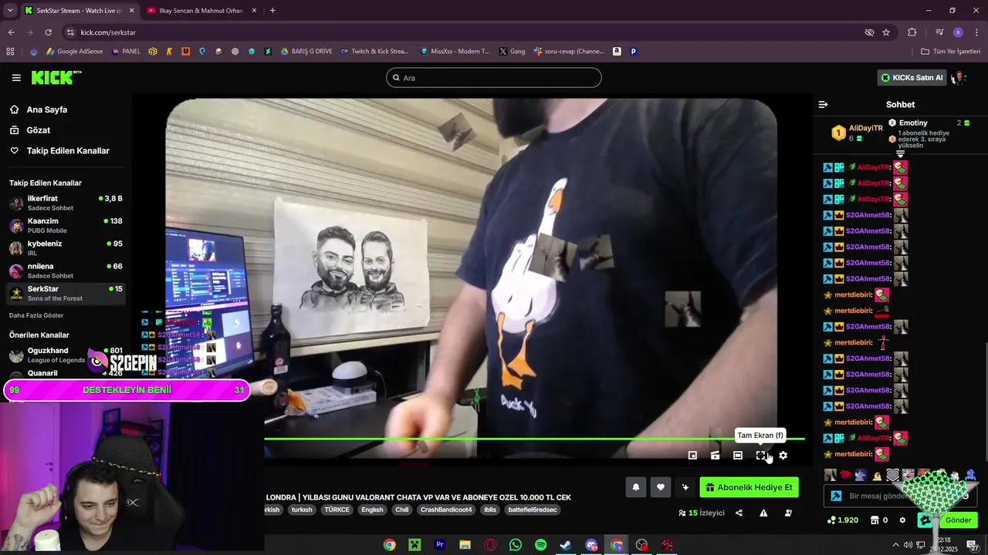Click the KICK logo
The height and width of the screenshot is (555, 988).
pyautogui.click(x=56, y=77)
